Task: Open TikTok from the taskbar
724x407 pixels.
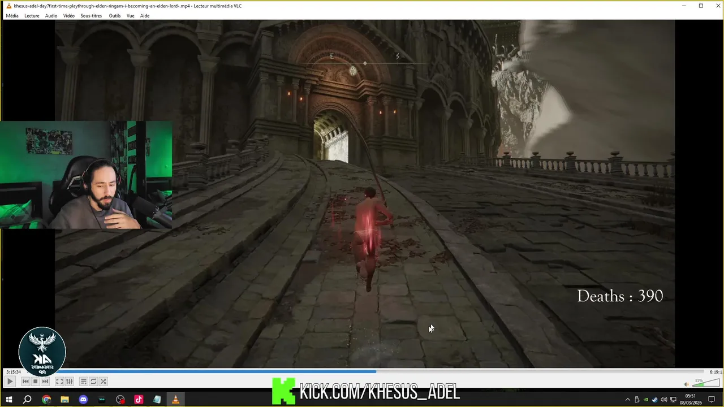Action: coord(139,400)
